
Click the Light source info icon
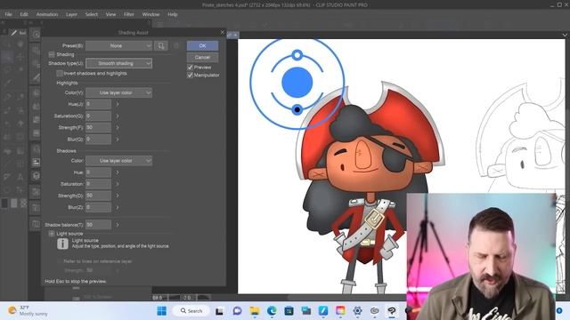coord(62,244)
